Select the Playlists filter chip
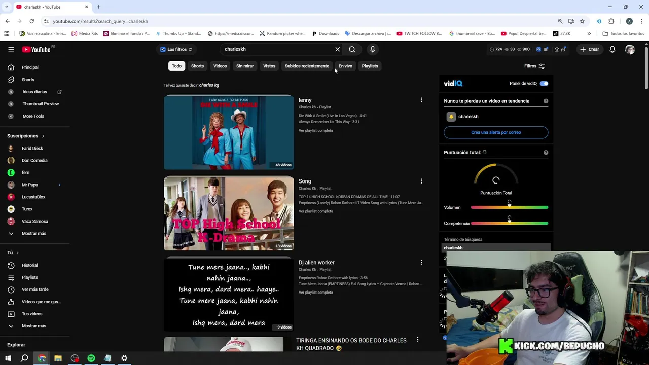This screenshot has height=365, width=649. point(370,66)
